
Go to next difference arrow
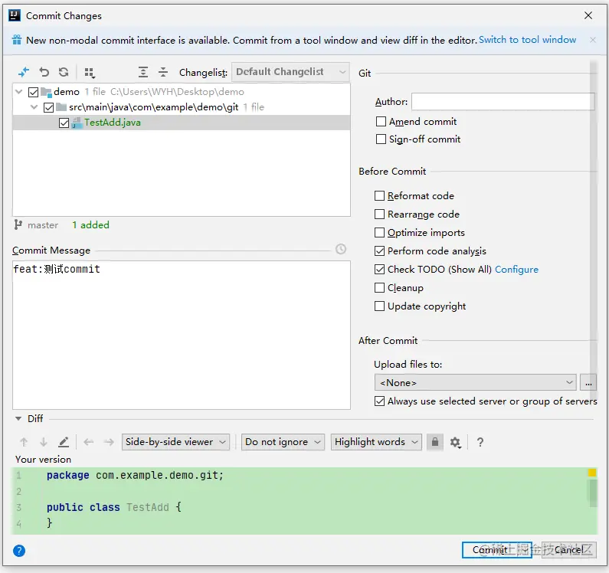point(44,442)
